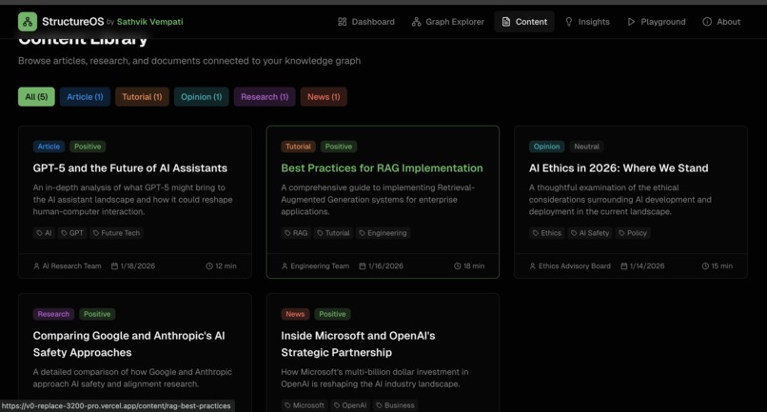Click the Tutorial badge on the RAG card
The width and height of the screenshot is (767, 412).
298,147
